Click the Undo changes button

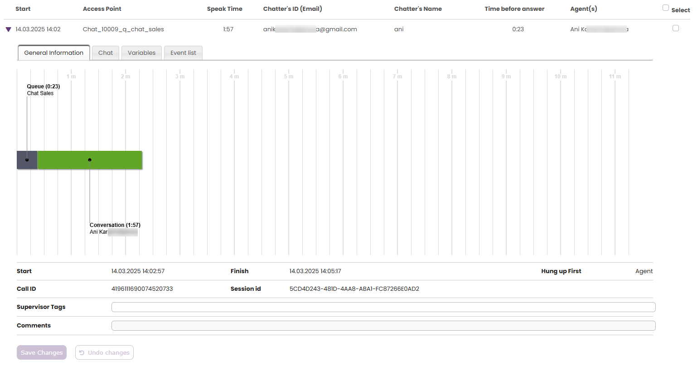click(x=104, y=352)
